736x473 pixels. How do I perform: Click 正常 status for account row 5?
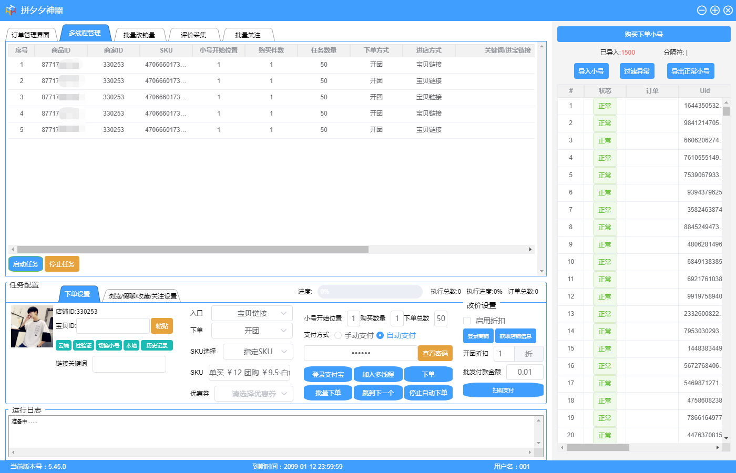tap(605, 176)
